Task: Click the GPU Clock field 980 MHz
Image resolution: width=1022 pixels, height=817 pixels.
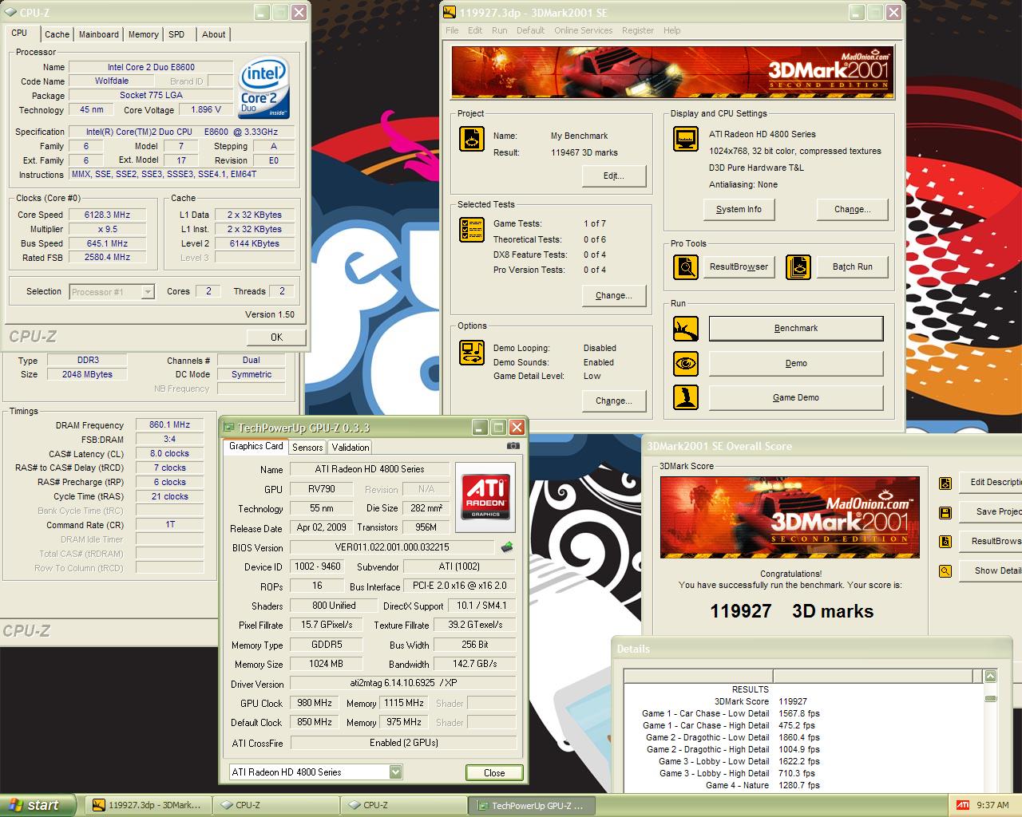Action: click(x=314, y=703)
